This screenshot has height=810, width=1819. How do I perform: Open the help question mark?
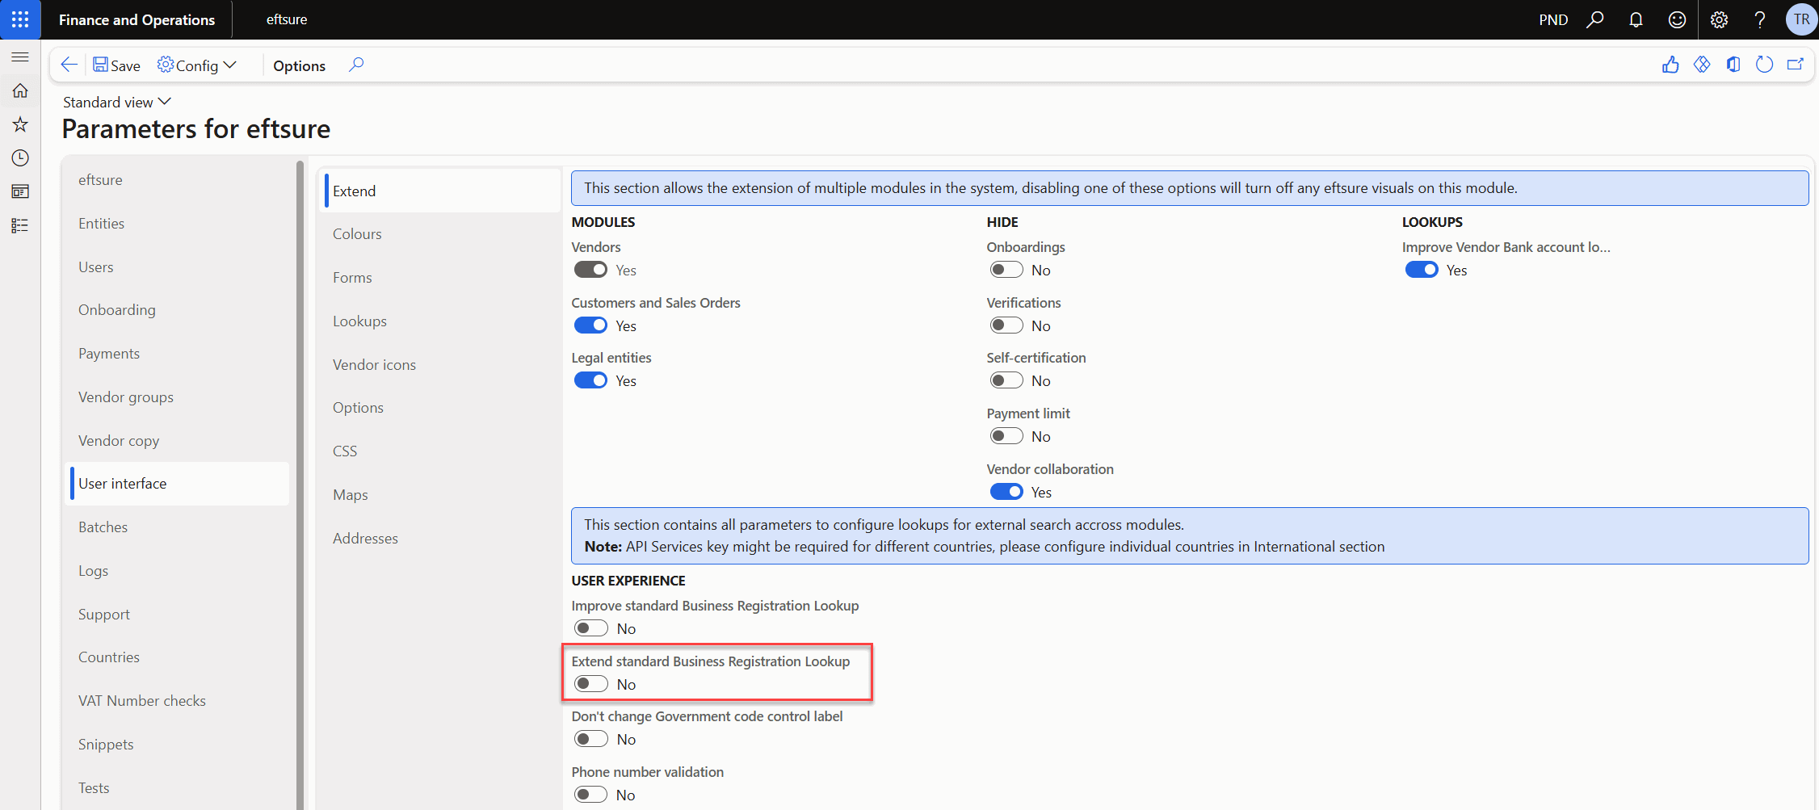point(1760,19)
